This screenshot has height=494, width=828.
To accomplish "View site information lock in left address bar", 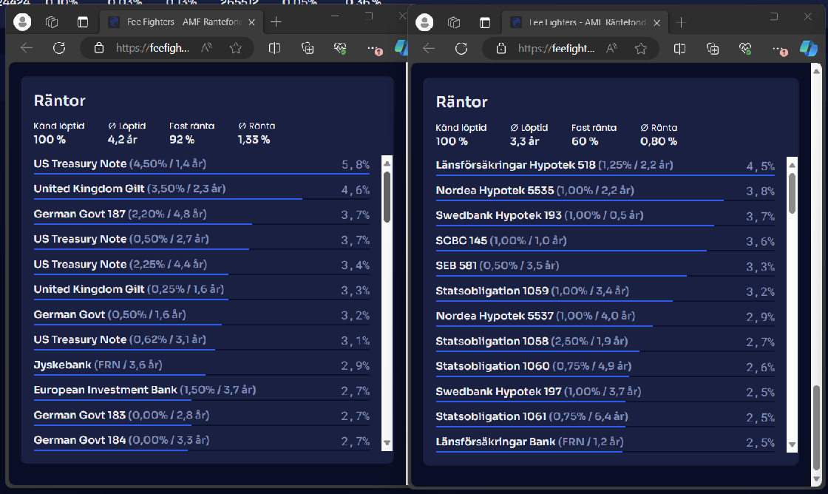I will click(98, 48).
